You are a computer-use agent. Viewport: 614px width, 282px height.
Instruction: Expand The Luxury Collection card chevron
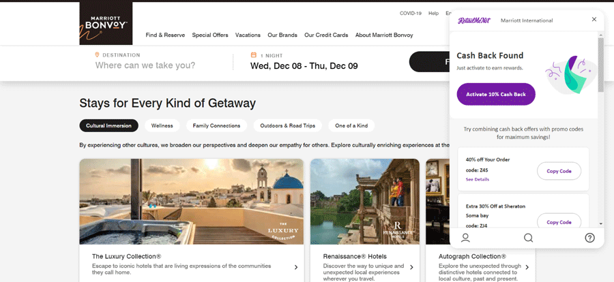point(296,267)
